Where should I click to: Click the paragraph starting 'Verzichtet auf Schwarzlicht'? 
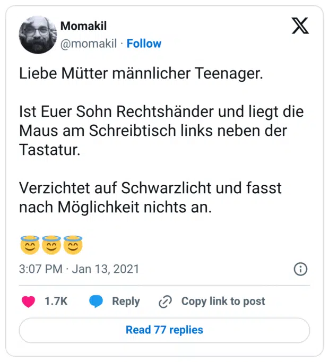click(x=150, y=197)
